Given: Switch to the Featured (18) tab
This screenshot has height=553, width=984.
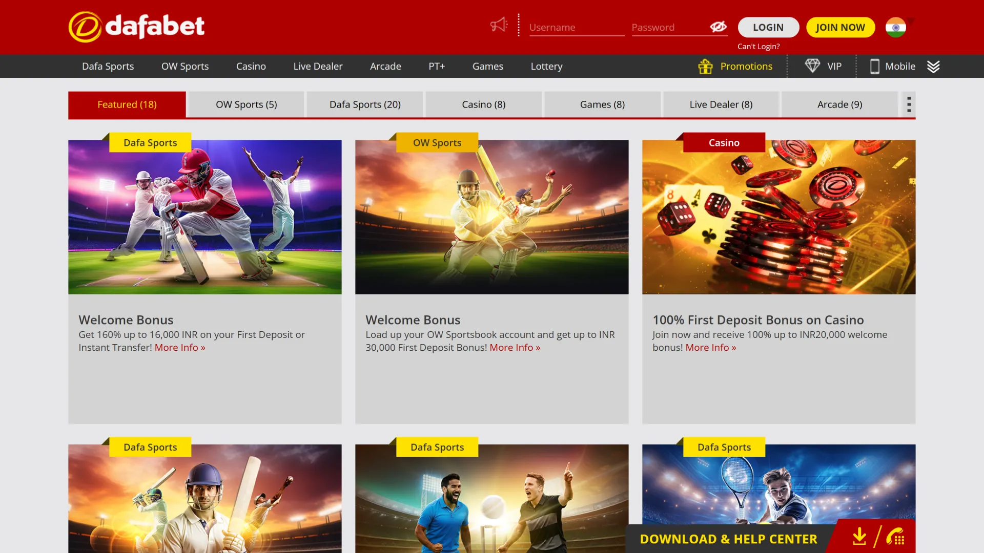Looking at the screenshot, I should point(127,104).
